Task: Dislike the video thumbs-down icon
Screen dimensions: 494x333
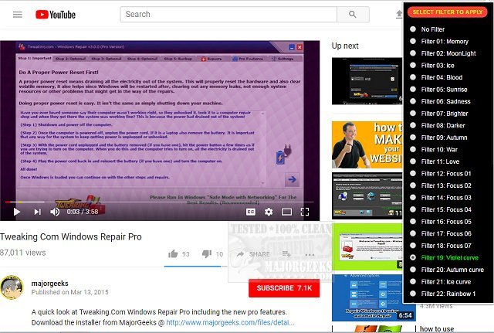Action: (207, 254)
